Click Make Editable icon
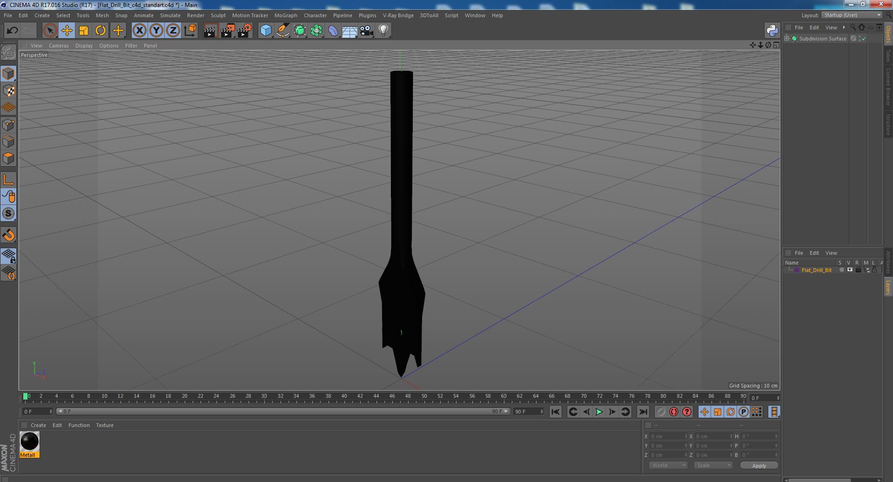The image size is (893, 482). coord(8,53)
